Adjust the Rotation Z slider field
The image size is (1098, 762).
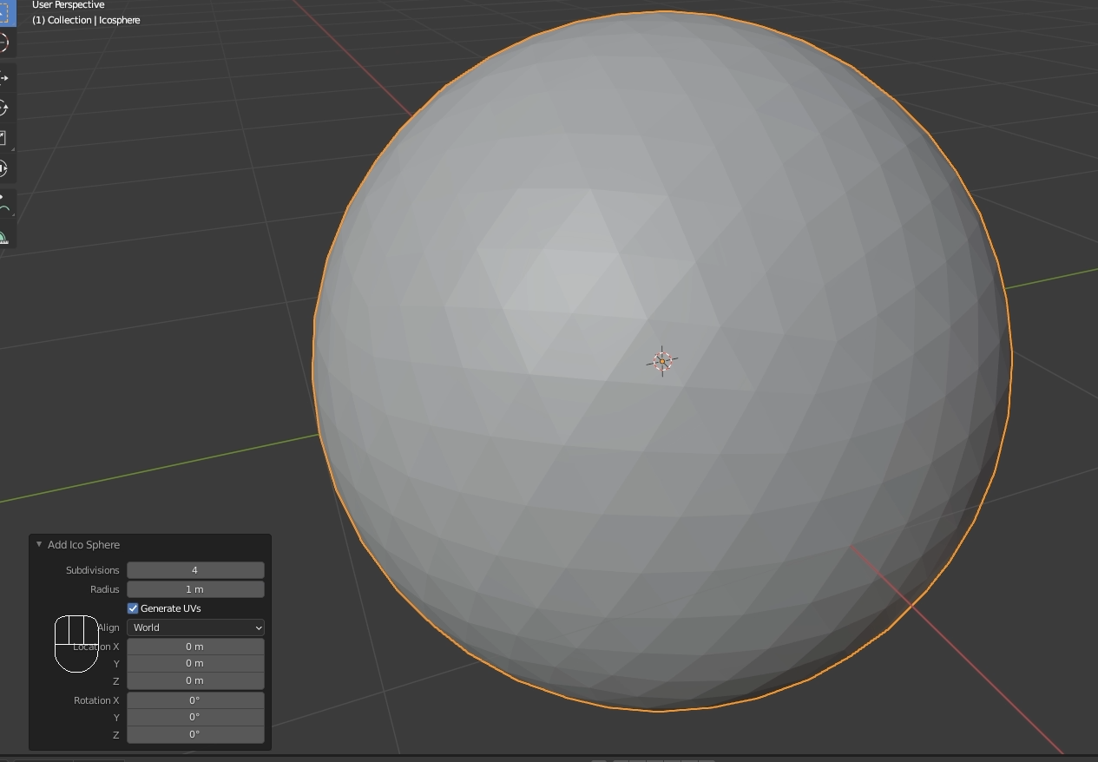pos(195,735)
